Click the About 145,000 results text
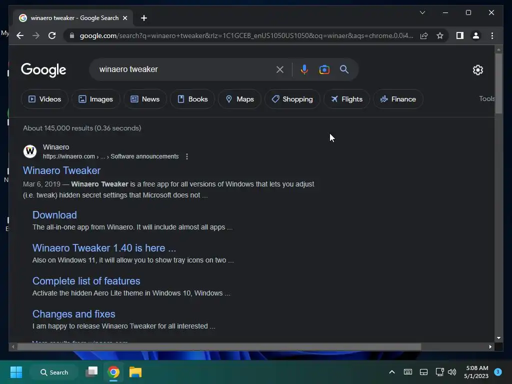512x384 pixels. coord(82,128)
